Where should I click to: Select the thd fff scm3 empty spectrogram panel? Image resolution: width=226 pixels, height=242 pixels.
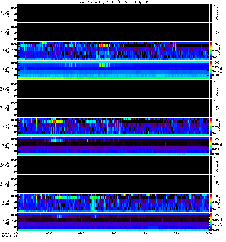point(113,108)
